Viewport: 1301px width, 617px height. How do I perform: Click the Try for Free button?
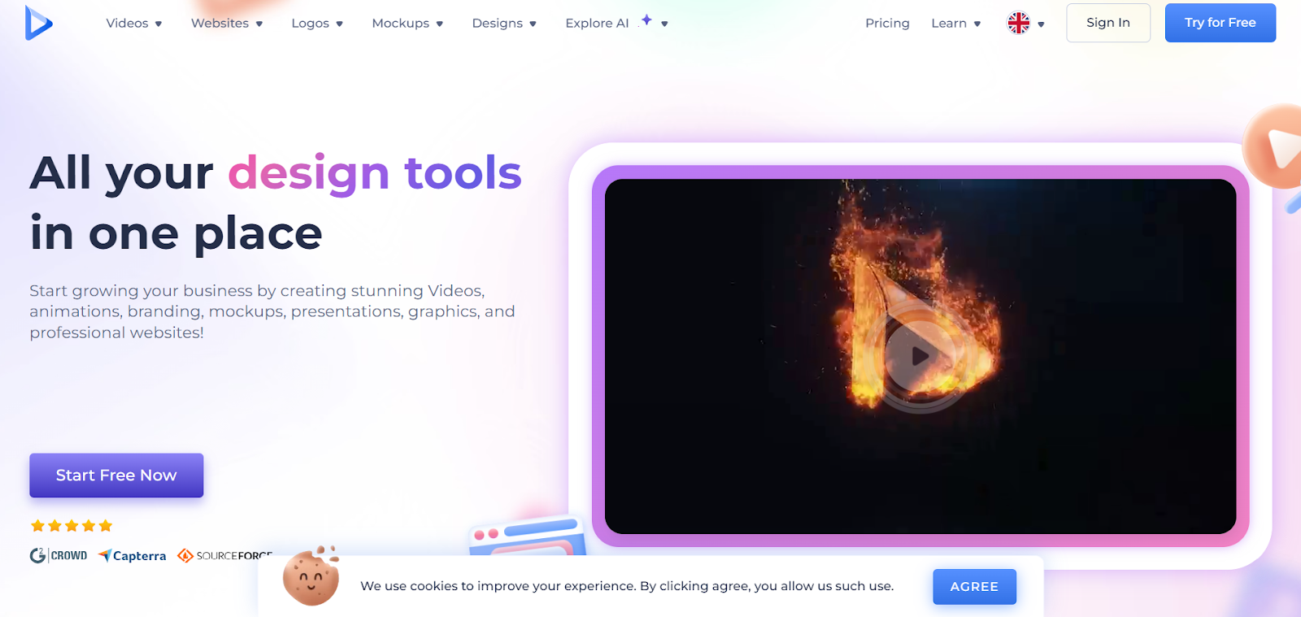[x=1221, y=23]
